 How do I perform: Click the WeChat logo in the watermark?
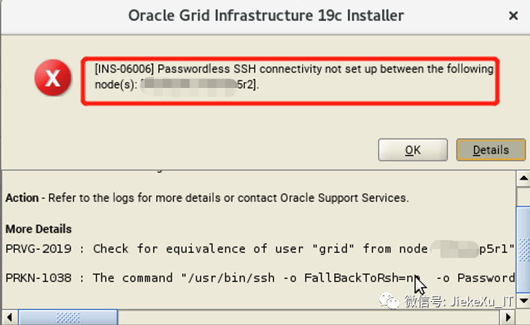(390, 300)
